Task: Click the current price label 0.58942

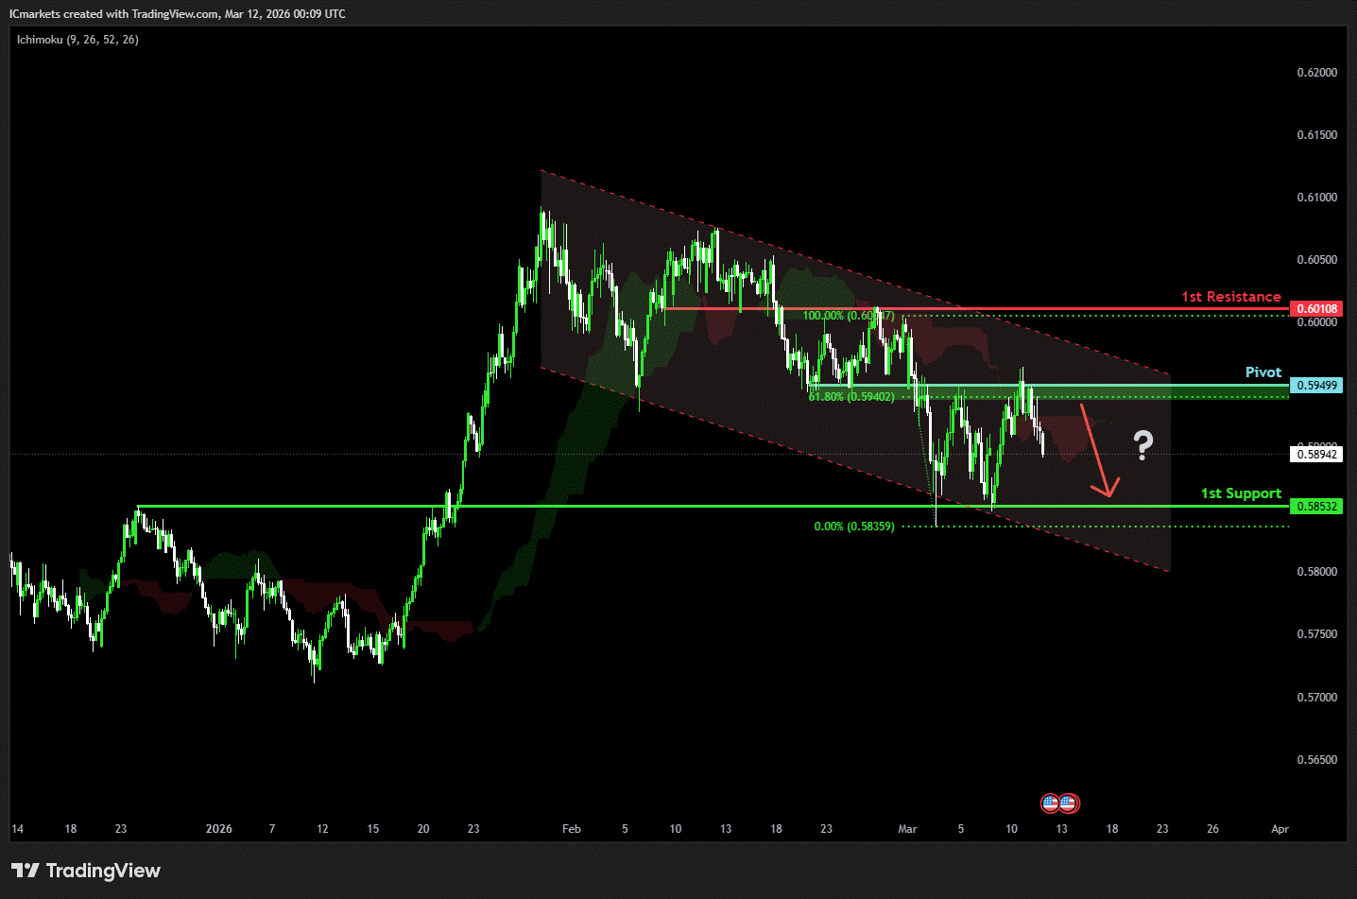Action: (1316, 455)
